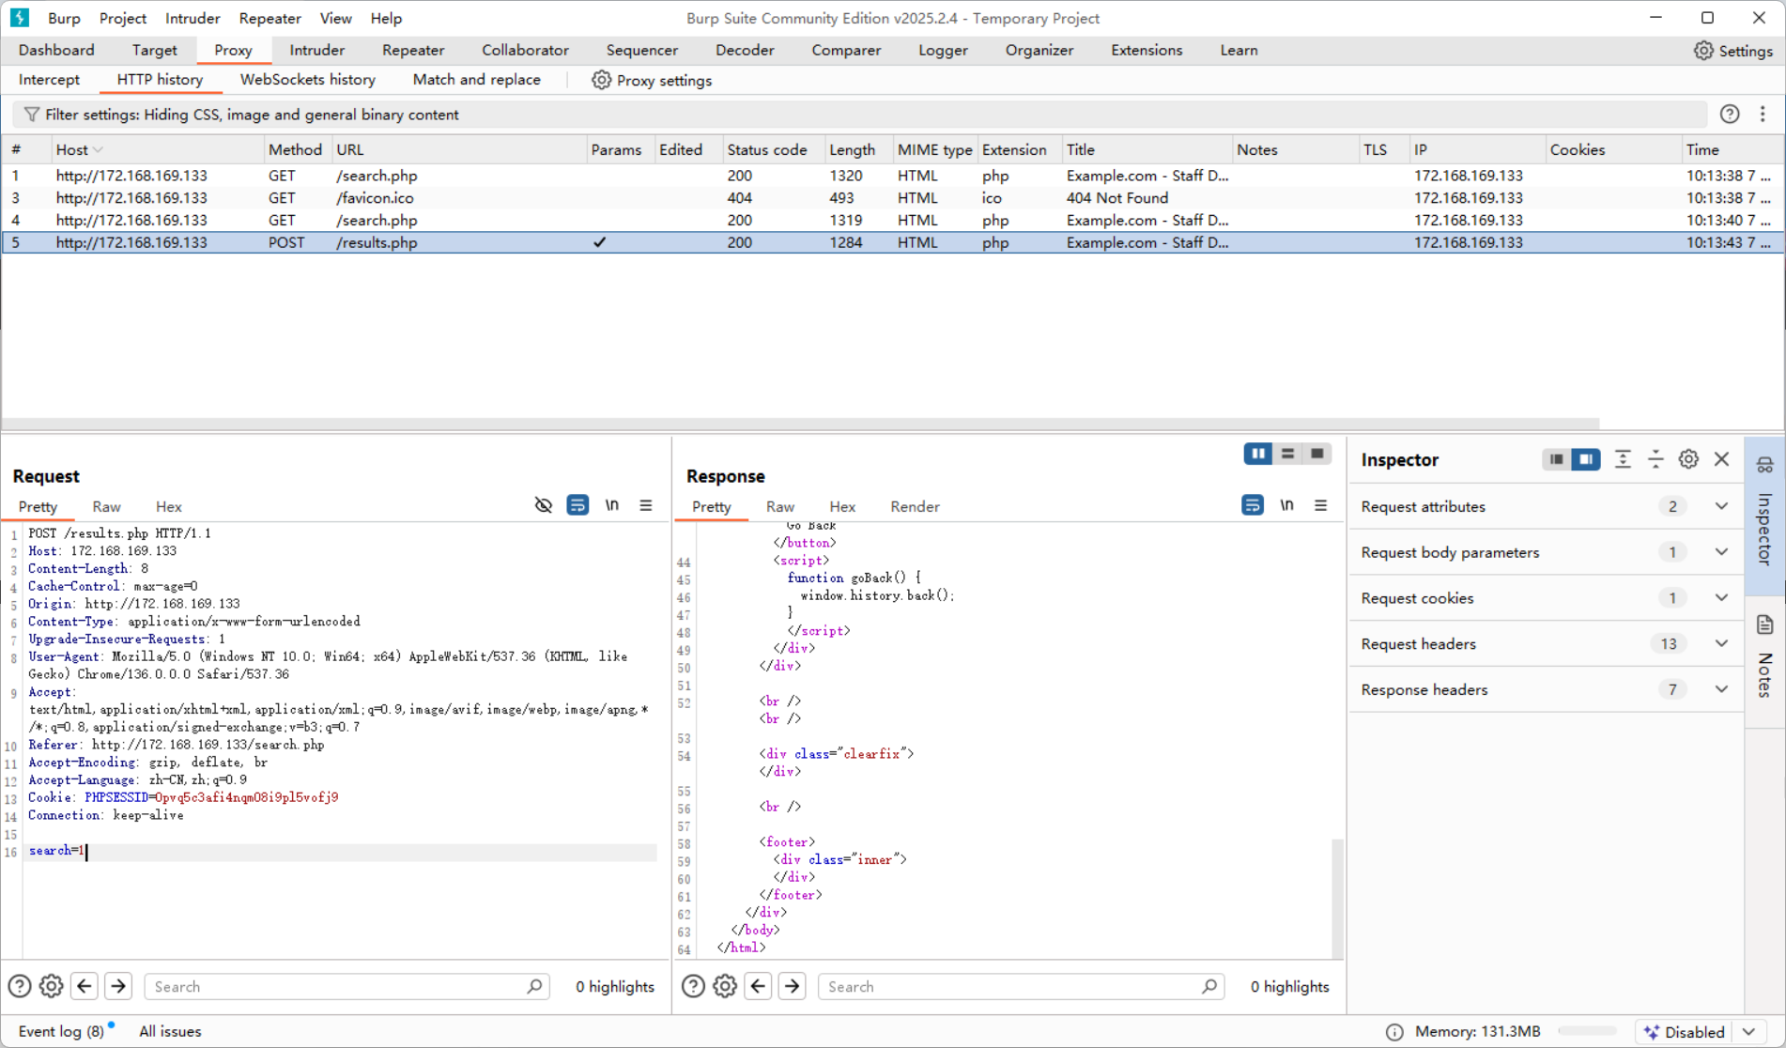
Task: Open the filter help question mark icon
Action: click(x=1730, y=115)
